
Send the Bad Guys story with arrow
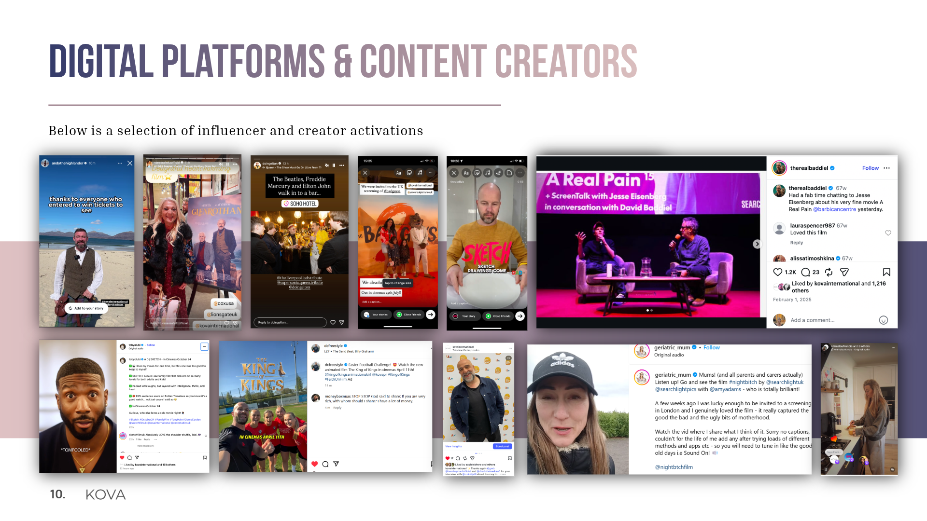pos(431,315)
